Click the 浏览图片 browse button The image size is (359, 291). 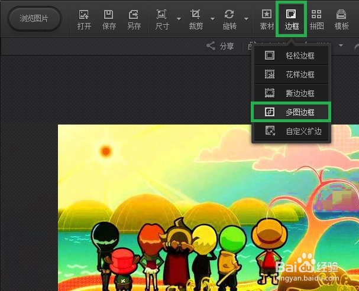click(34, 19)
